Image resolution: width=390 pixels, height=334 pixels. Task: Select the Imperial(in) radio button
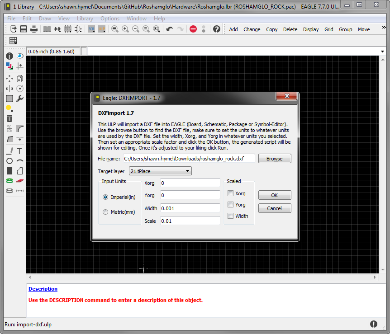105,197
